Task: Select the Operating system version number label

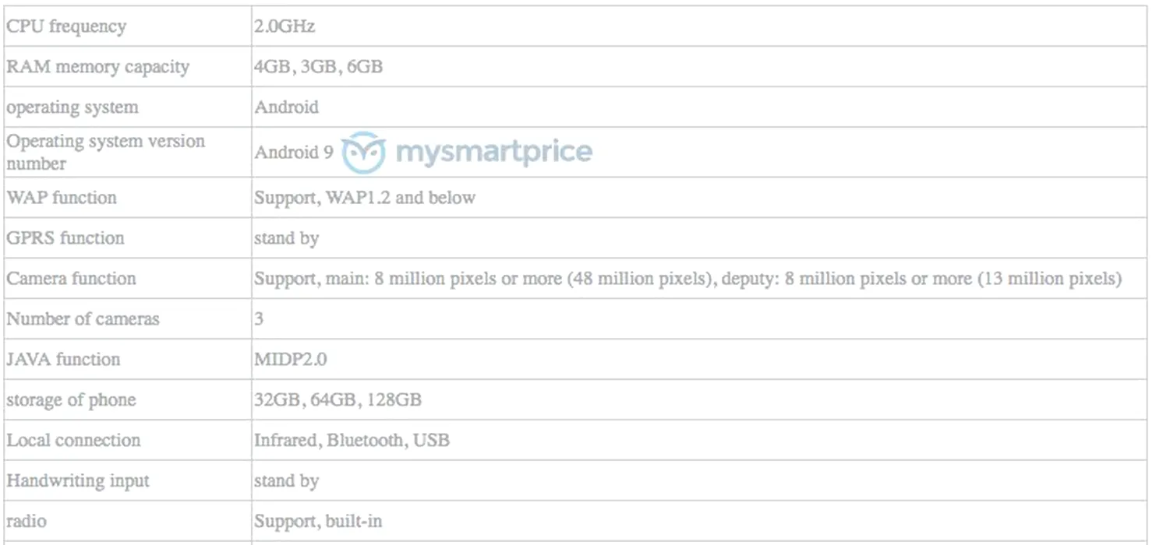Action: coord(106,152)
